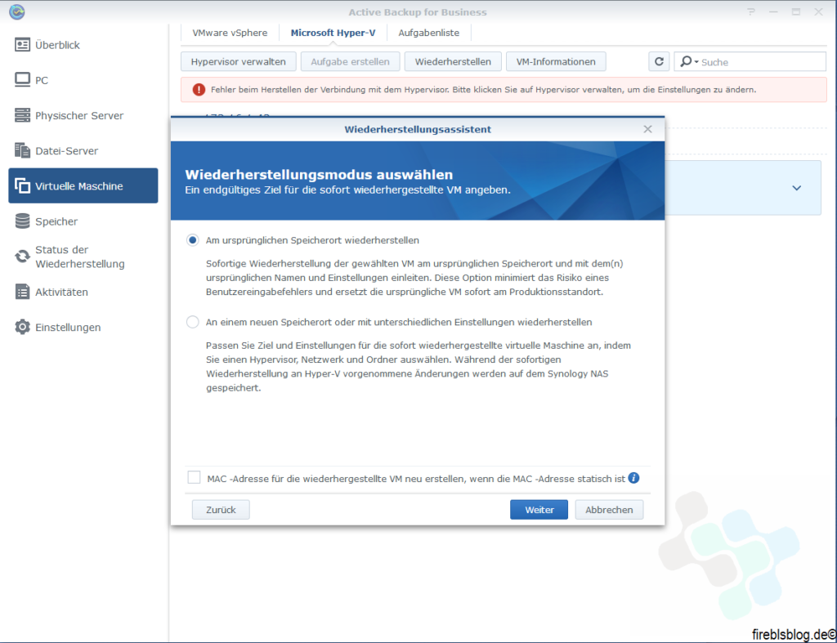This screenshot has width=837, height=643.
Task: Switch to Microsoft Hyper-V tab
Action: [x=333, y=33]
